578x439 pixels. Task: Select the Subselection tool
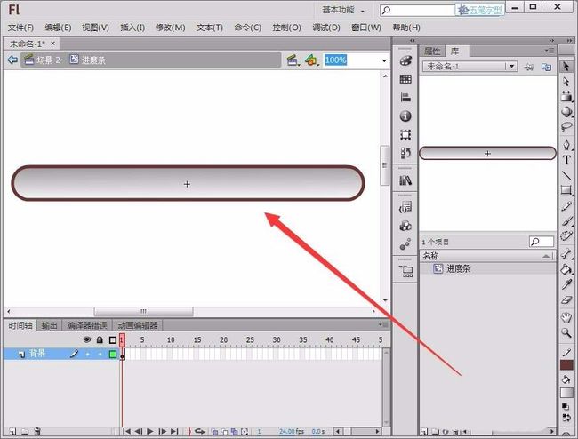tap(566, 82)
